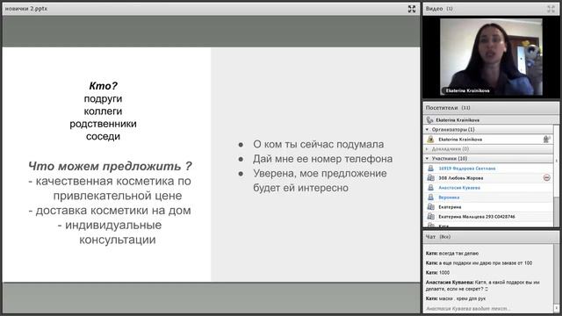Screen dimensions: 562x316
Task: Click chat message 'Катя: 1000'
Action: point(437,273)
